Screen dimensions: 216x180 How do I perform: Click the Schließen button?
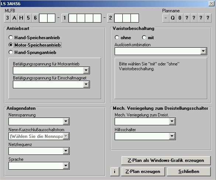pos(189,171)
